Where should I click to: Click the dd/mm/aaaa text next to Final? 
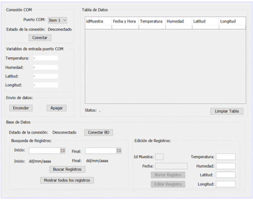(x=97, y=161)
